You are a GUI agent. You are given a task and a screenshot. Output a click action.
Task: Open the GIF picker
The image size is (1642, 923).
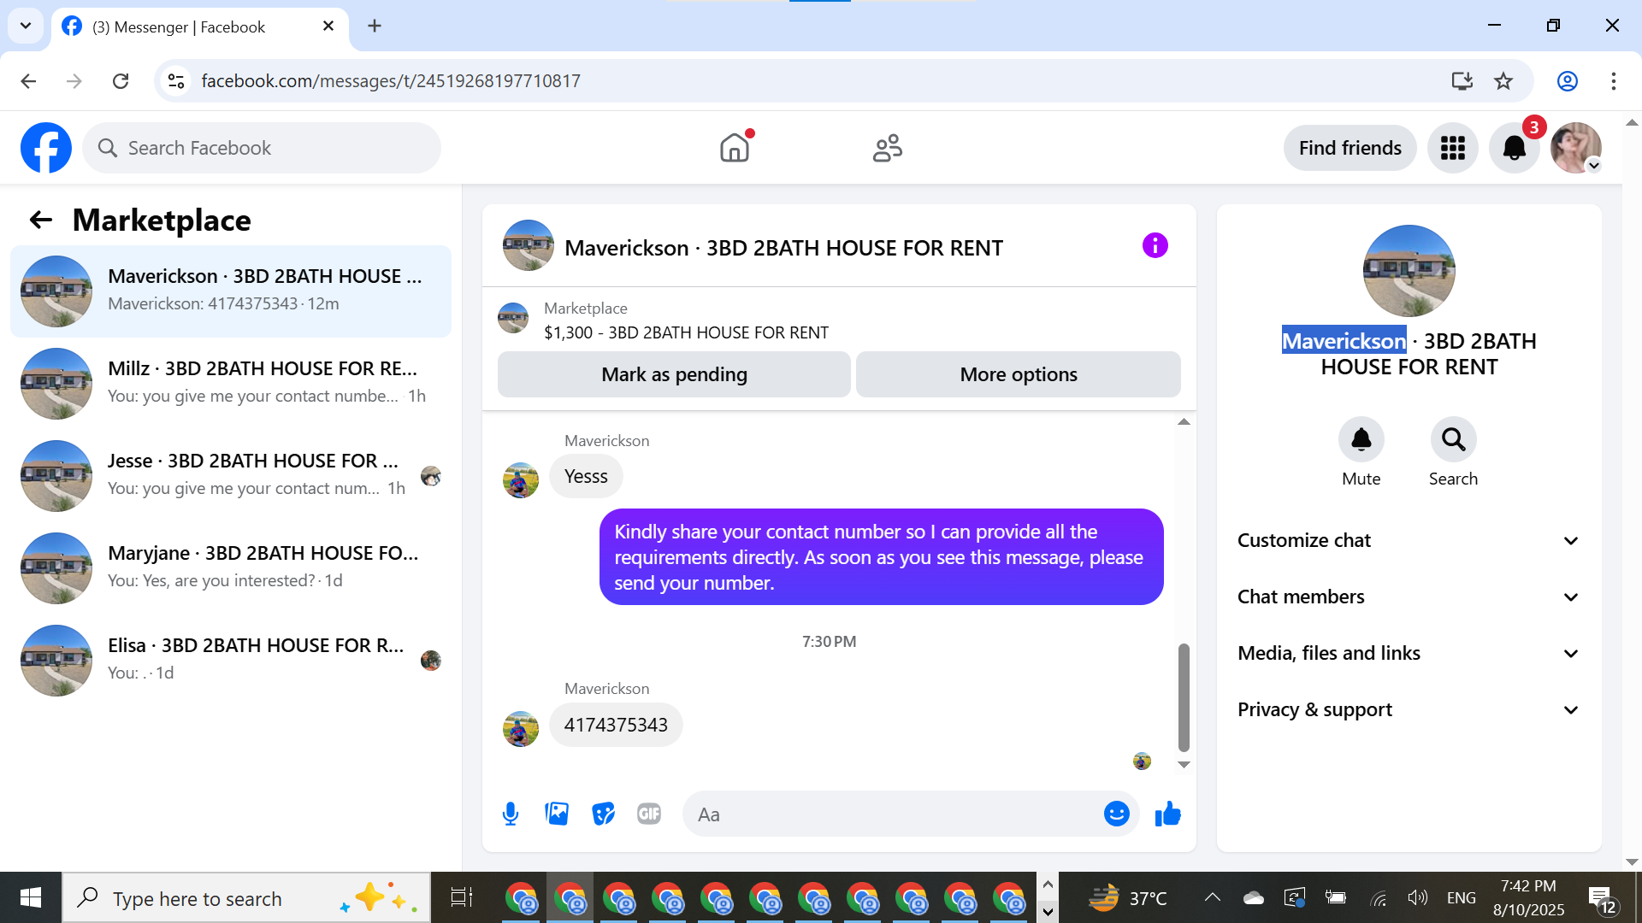coord(649,814)
